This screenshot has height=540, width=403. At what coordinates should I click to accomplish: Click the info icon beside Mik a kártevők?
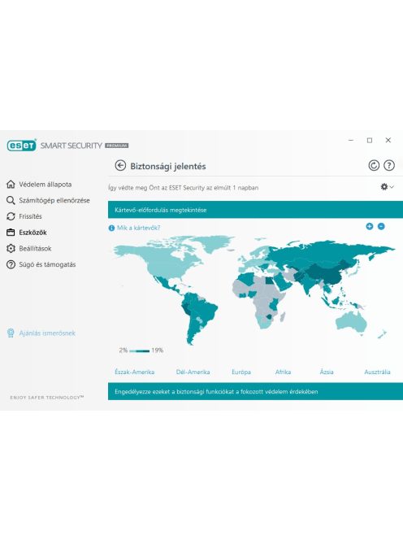(111, 228)
